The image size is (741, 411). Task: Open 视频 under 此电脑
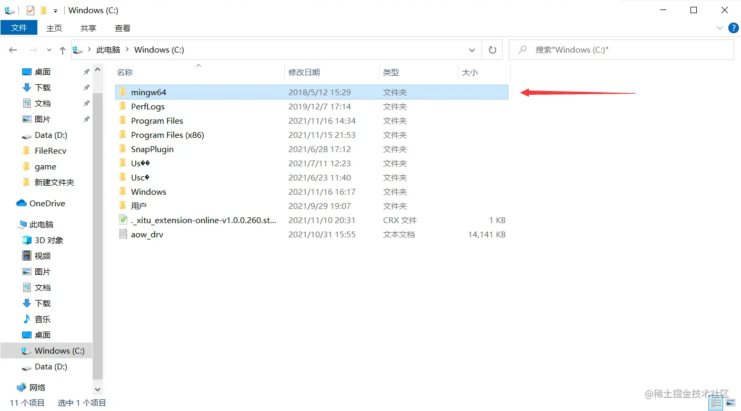point(43,256)
